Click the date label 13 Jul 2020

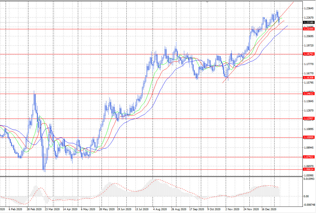click(142, 209)
